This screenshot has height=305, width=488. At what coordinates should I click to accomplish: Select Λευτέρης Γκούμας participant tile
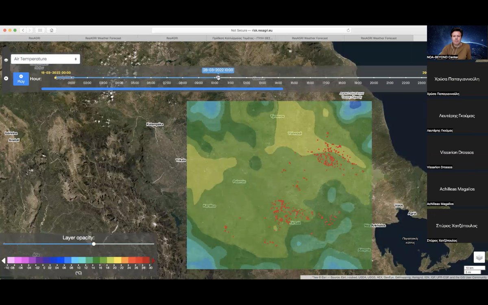[457, 115]
